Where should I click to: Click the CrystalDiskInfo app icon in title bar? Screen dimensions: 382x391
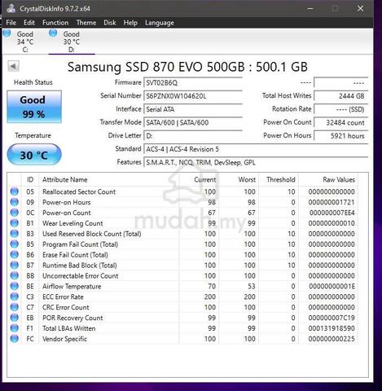coord(11,8)
